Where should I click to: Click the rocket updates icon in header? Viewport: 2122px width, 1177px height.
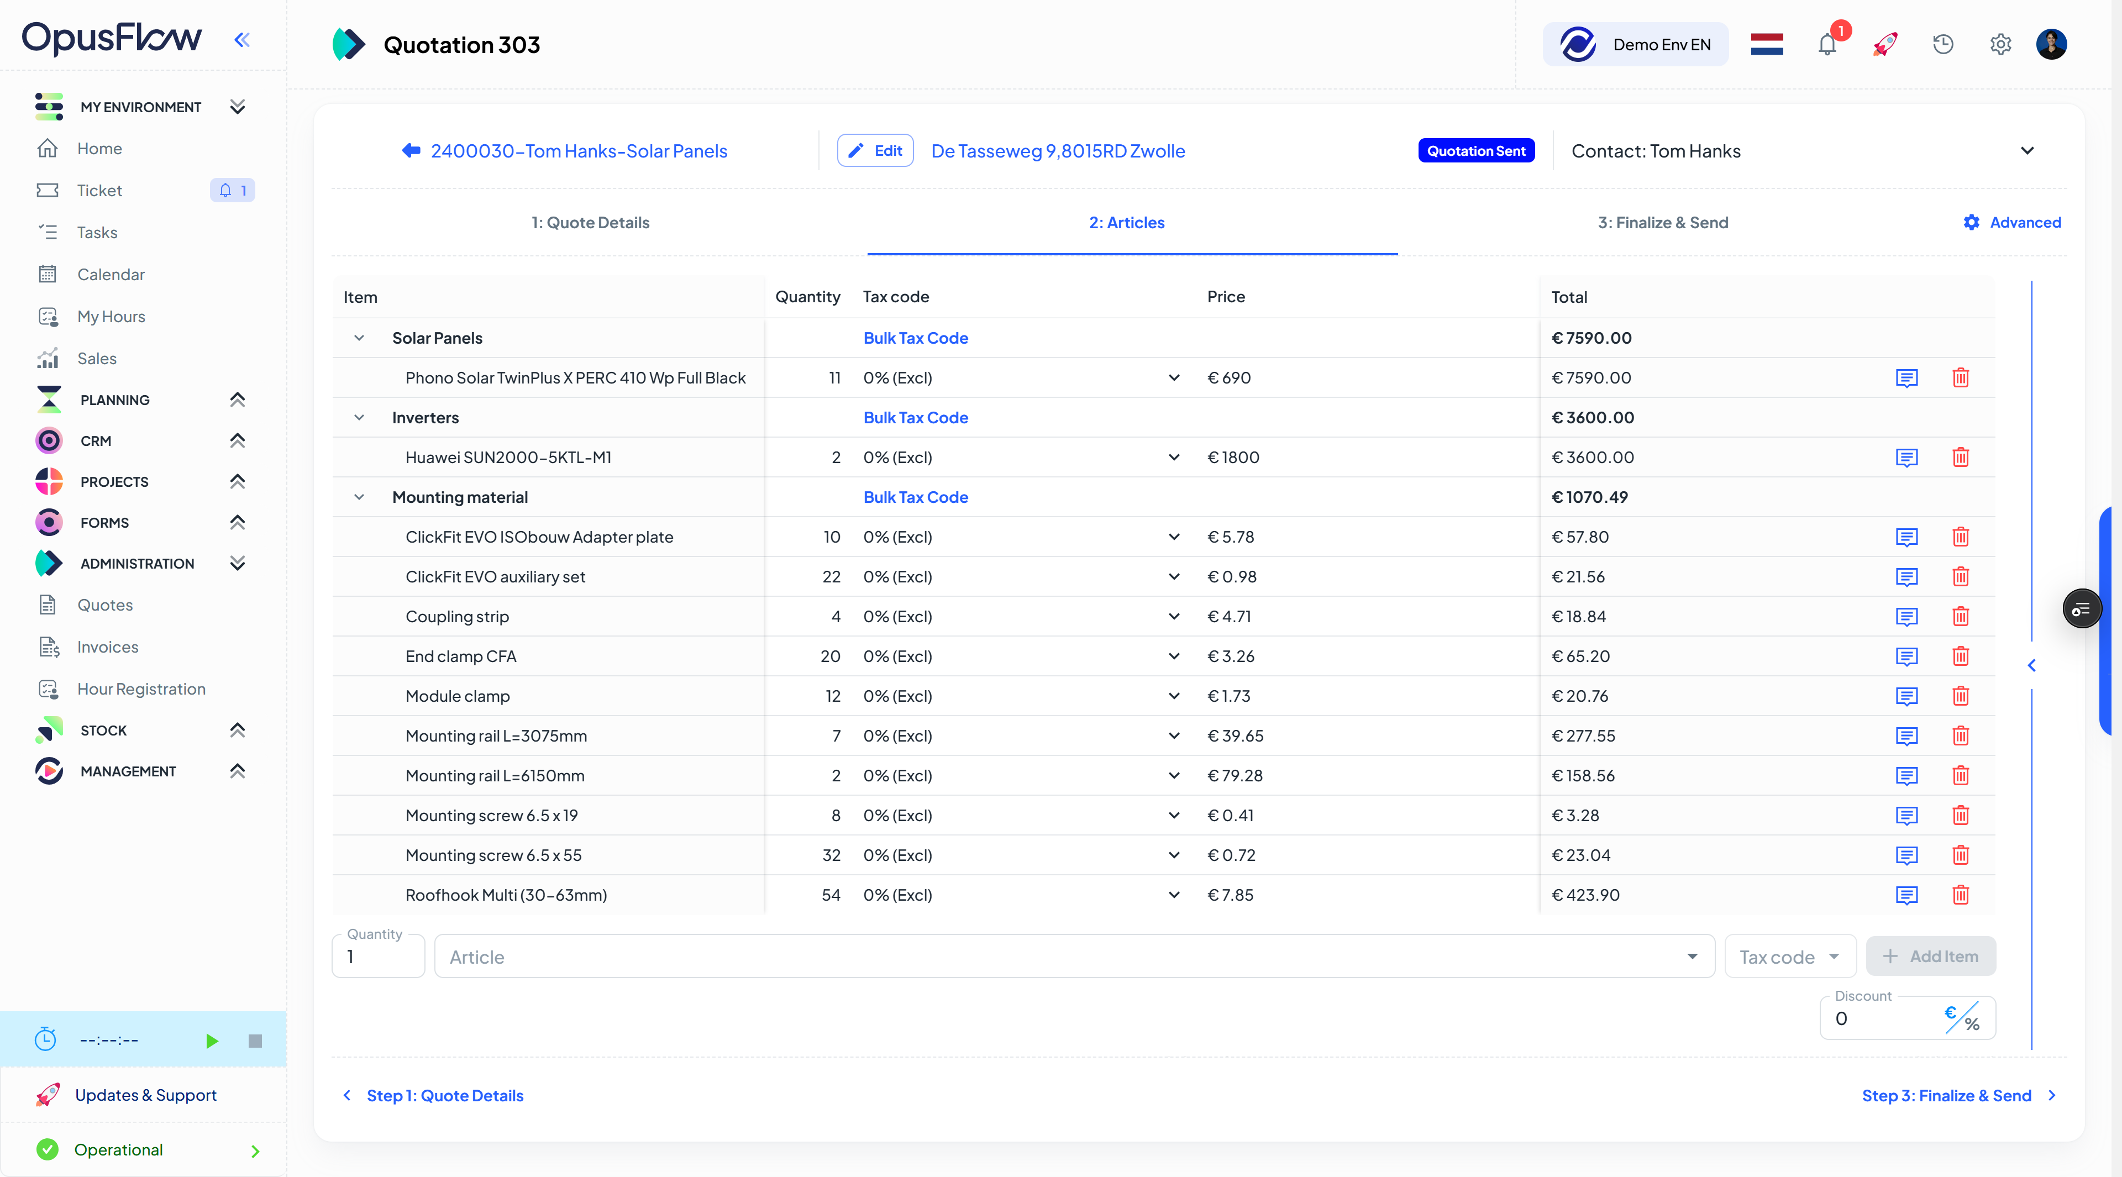(x=1885, y=44)
